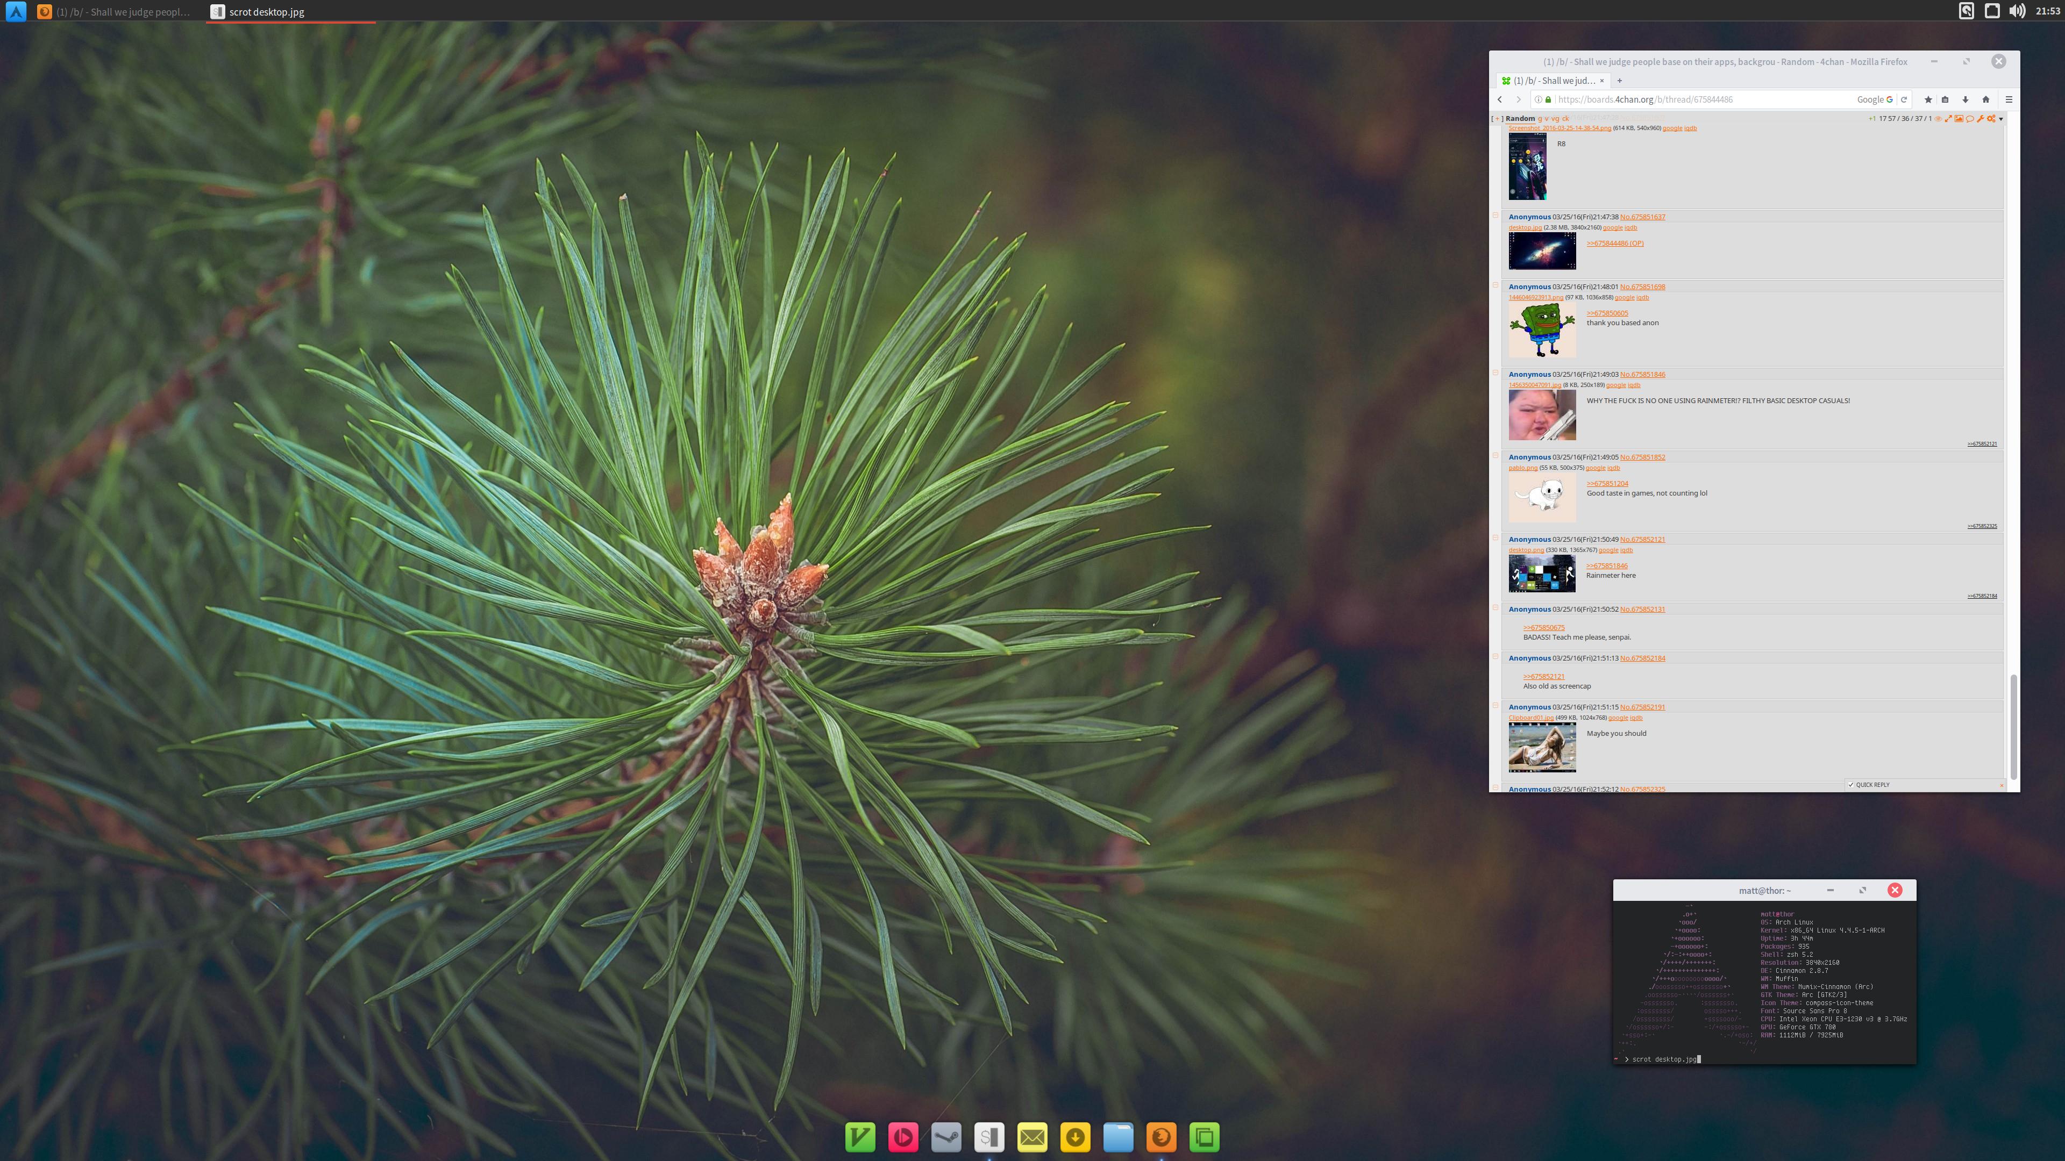Expand the green frog image thumbnail
Screen dimensions: 2065x1161
point(1542,330)
